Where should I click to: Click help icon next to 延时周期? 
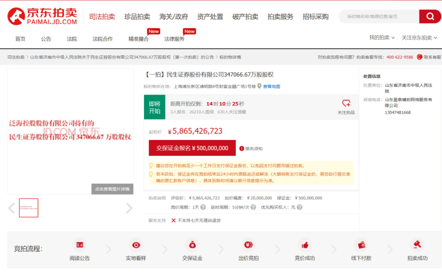pos(253,207)
